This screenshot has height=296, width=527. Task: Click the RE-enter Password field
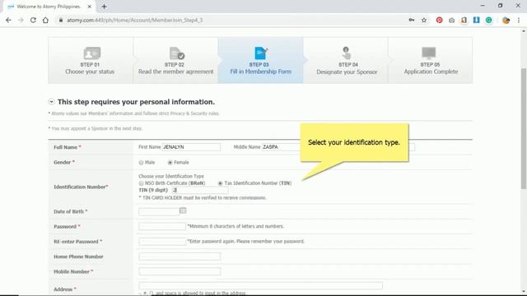click(162, 241)
